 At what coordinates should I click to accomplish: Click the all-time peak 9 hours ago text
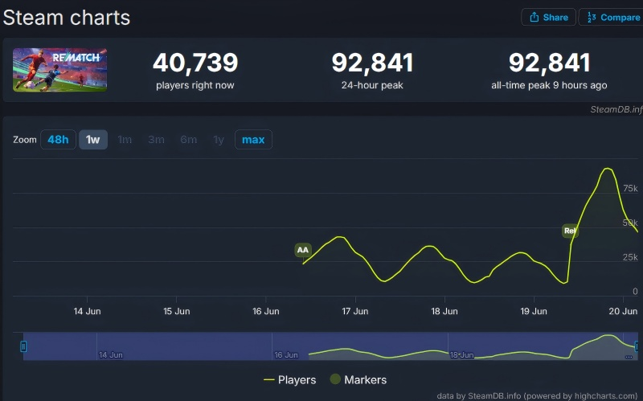(x=549, y=85)
